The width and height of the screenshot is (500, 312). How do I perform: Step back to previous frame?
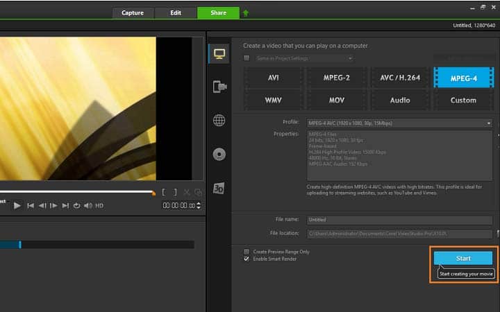point(42,206)
